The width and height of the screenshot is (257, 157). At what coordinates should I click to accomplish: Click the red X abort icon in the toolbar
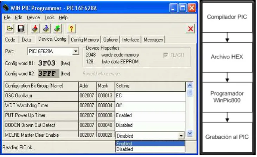[x=191, y=29]
